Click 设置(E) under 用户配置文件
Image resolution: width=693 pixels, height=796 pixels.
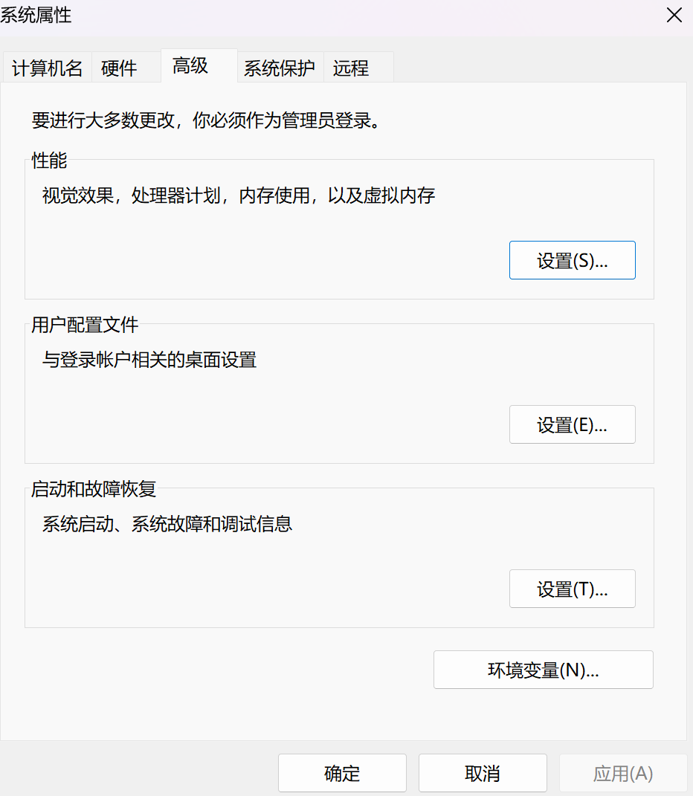(x=572, y=424)
